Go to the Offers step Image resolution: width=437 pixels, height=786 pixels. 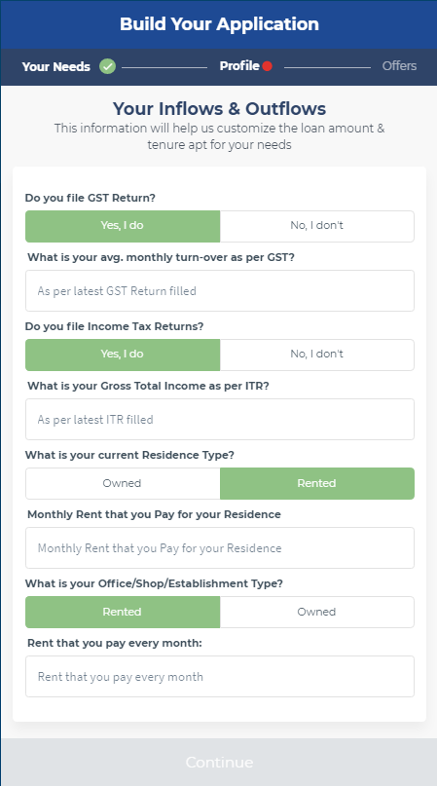pyautogui.click(x=399, y=66)
